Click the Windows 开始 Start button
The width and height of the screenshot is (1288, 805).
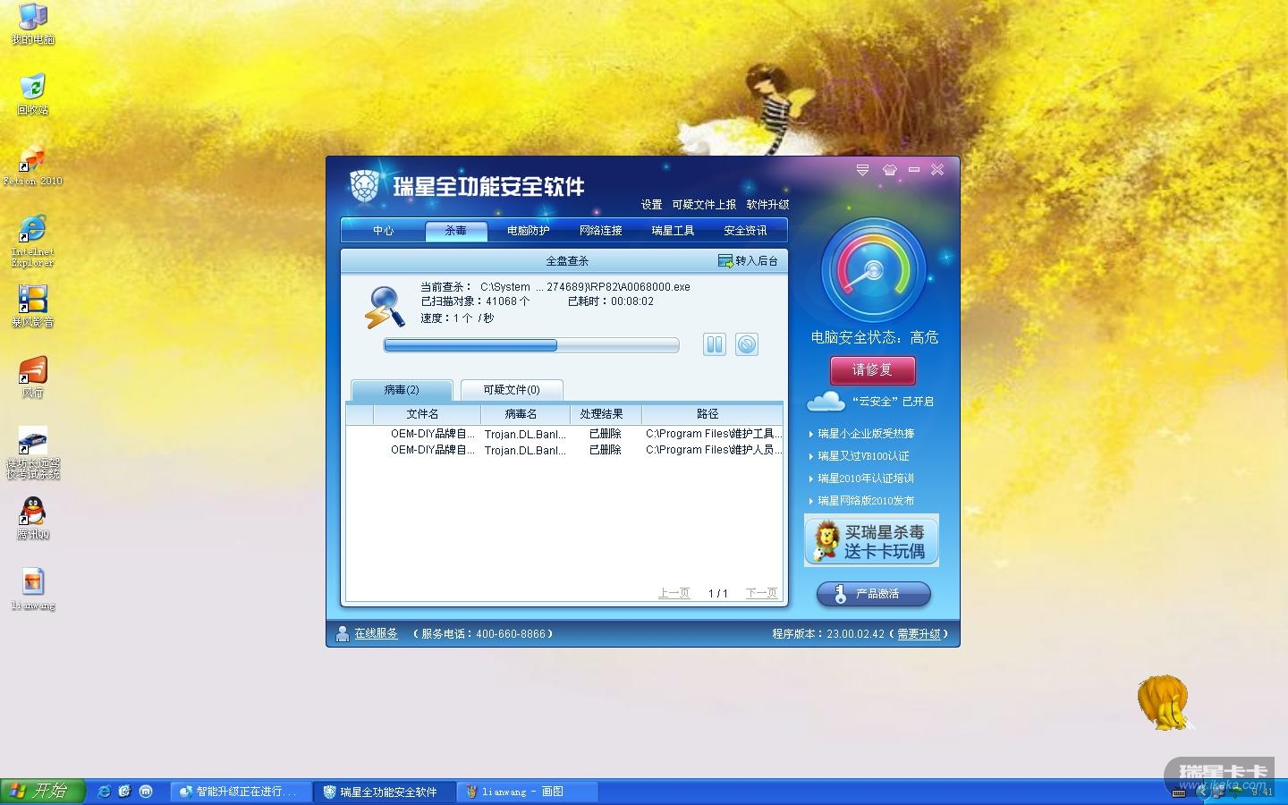click(x=42, y=792)
